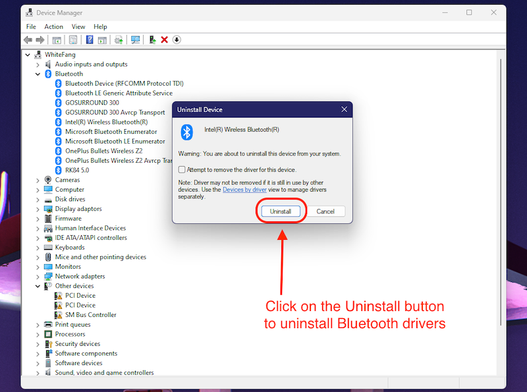Image resolution: width=527 pixels, height=392 pixels.
Task: Click the Human Interface Devices icon
Action: (x=48, y=228)
